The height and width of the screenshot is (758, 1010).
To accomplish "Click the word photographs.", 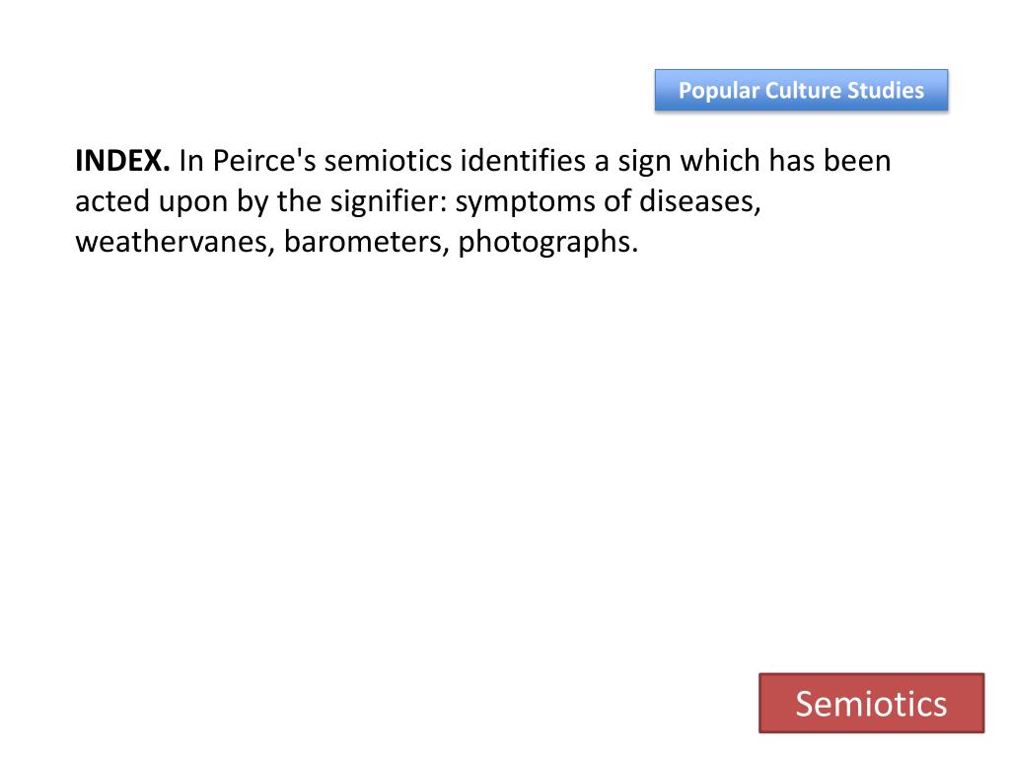I will tap(548, 243).
